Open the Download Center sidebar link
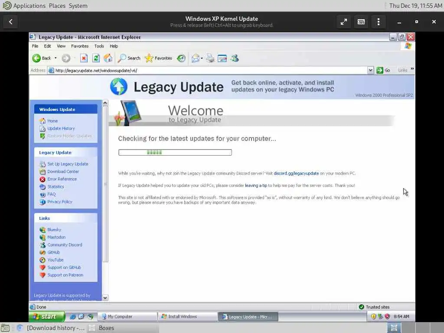The image size is (444, 333). pyautogui.click(x=63, y=172)
